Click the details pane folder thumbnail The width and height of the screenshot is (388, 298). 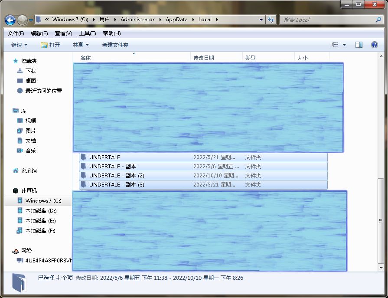[x=19, y=282]
